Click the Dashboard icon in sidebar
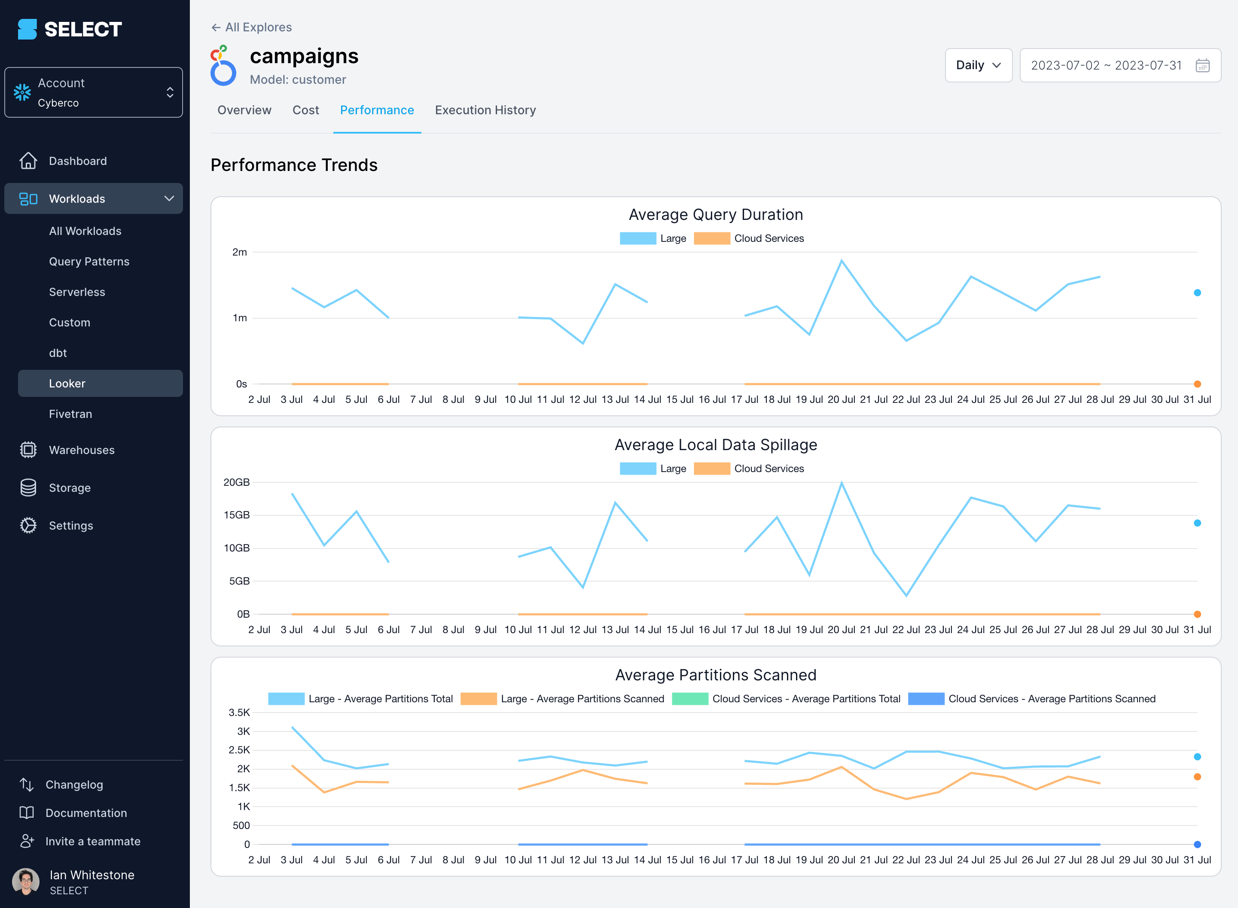The height and width of the screenshot is (908, 1238). (28, 161)
